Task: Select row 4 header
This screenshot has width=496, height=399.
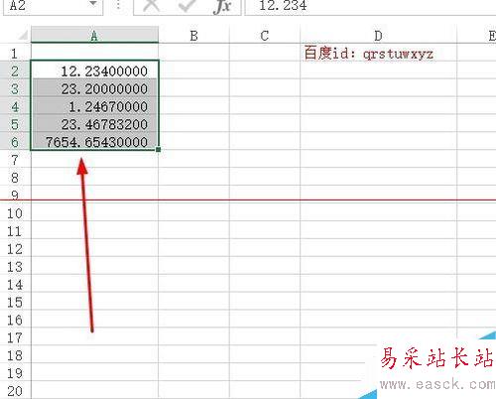Action: coord(15,106)
